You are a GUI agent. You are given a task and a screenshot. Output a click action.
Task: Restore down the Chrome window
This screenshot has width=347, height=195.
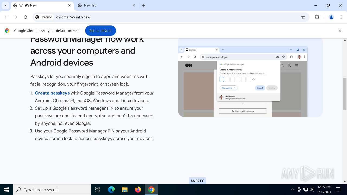tap(328, 5)
